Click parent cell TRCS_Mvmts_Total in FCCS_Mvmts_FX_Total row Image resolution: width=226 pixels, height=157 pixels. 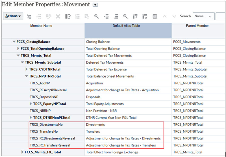click(x=199, y=152)
